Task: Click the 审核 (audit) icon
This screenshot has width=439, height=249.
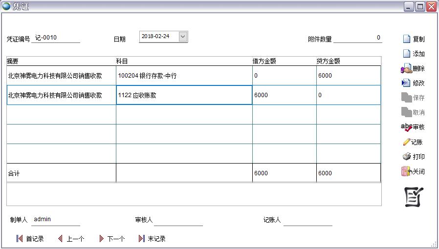Action: (406, 127)
